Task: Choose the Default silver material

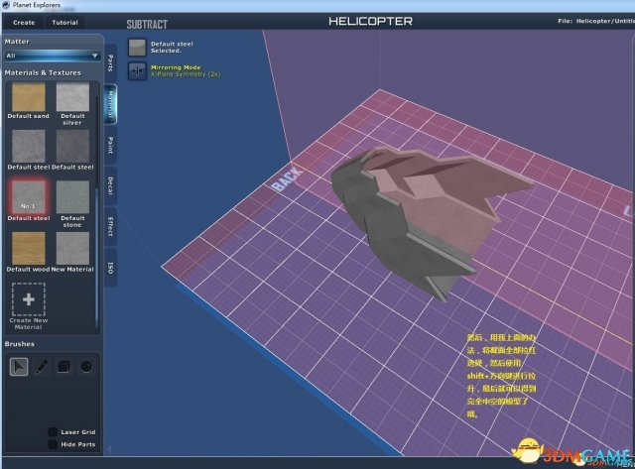Action: 72,97
